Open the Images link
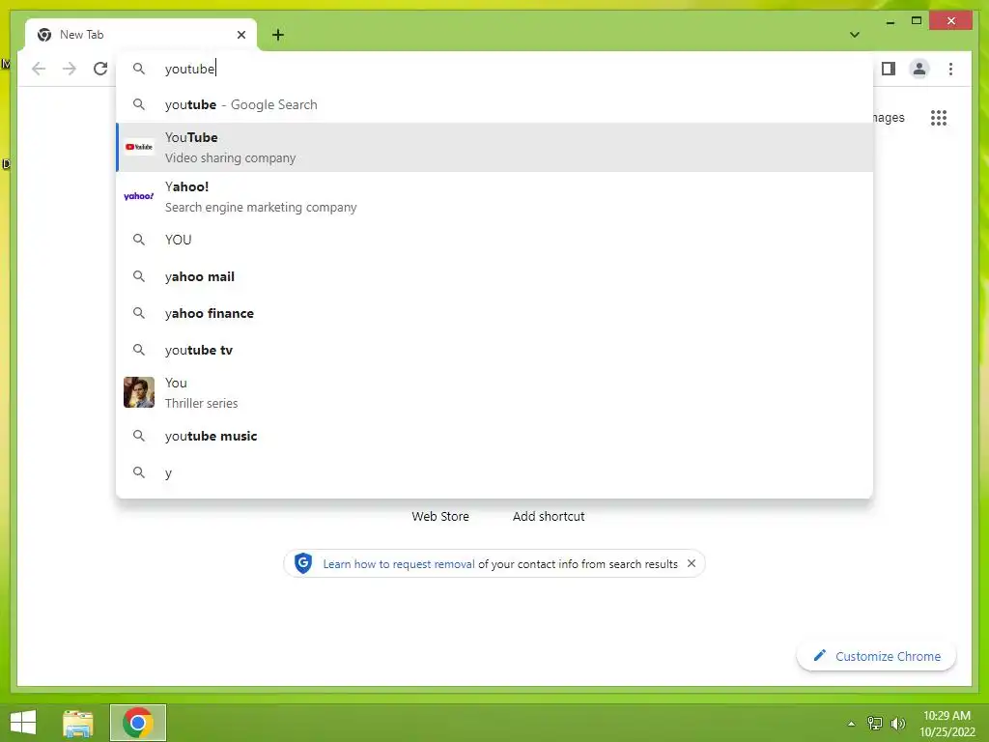 click(x=889, y=117)
